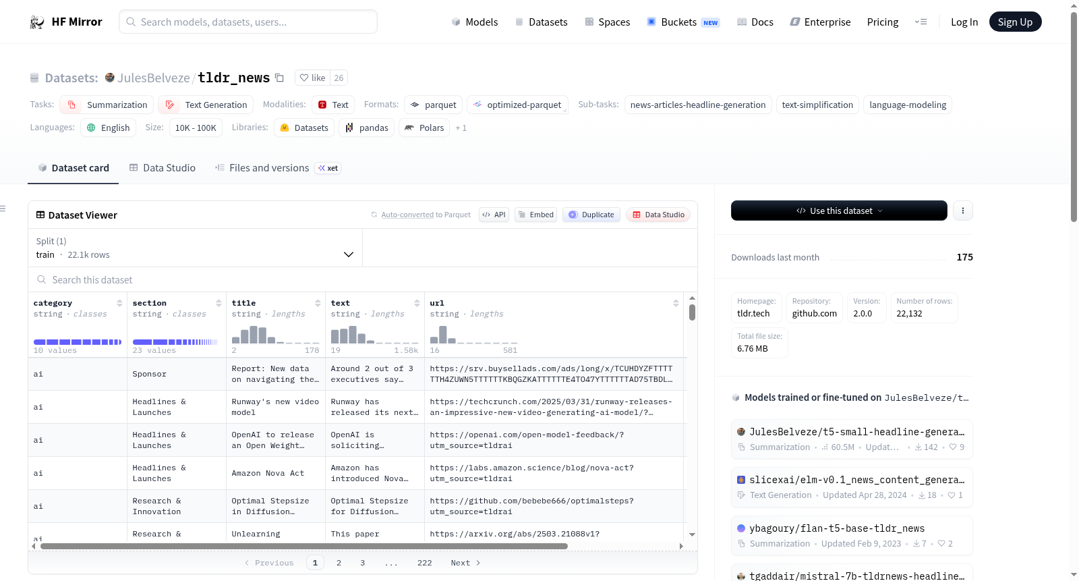Click the JulesBelveze avatar icon
Image resolution: width=1079 pixels, height=581 pixels.
(x=110, y=78)
